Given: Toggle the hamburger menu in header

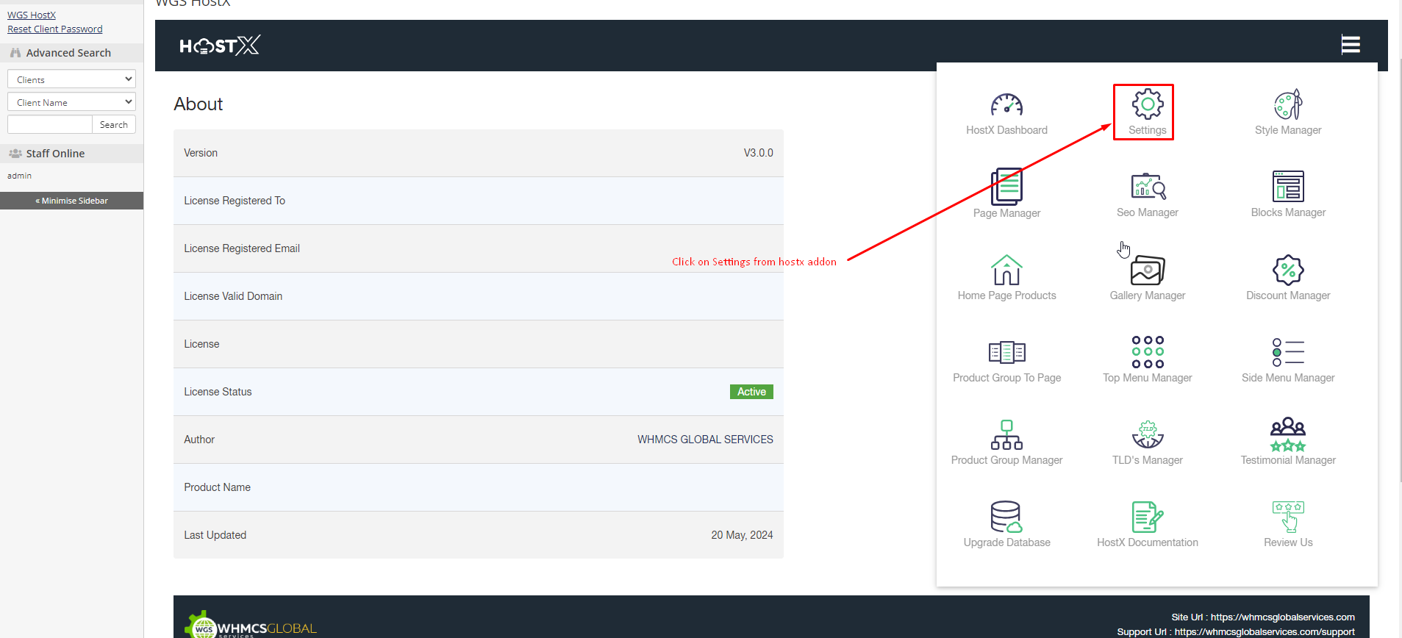Looking at the screenshot, I should (x=1351, y=45).
